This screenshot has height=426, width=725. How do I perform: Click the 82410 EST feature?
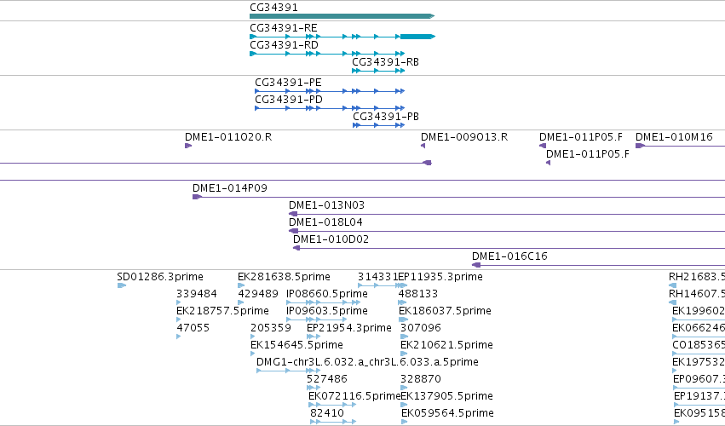pyautogui.click(x=333, y=422)
